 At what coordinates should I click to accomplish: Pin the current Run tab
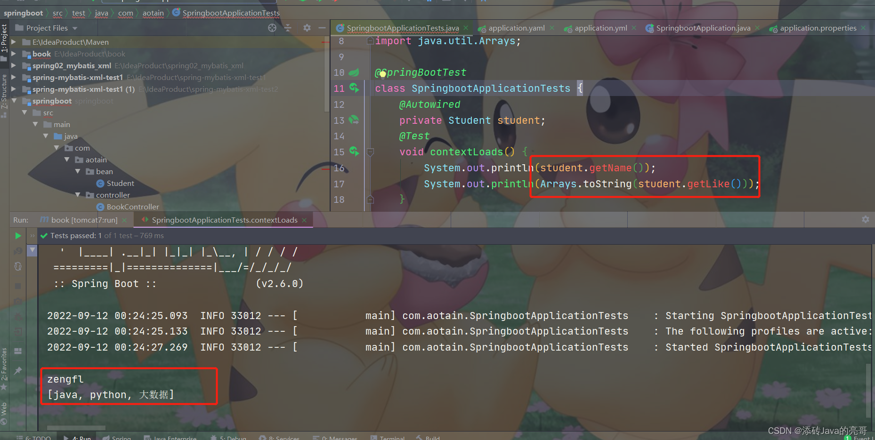[18, 371]
